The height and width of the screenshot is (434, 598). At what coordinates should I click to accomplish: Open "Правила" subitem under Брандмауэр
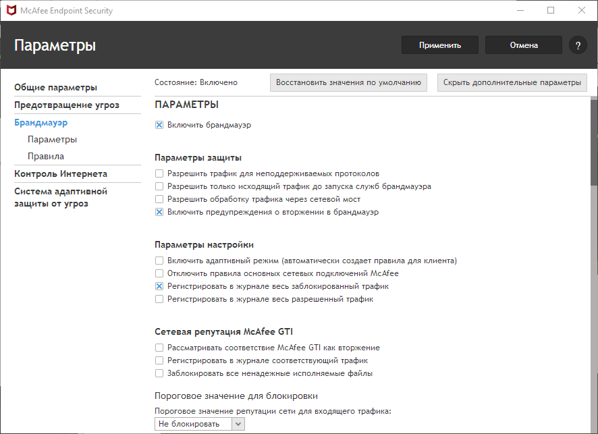(46, 157)
